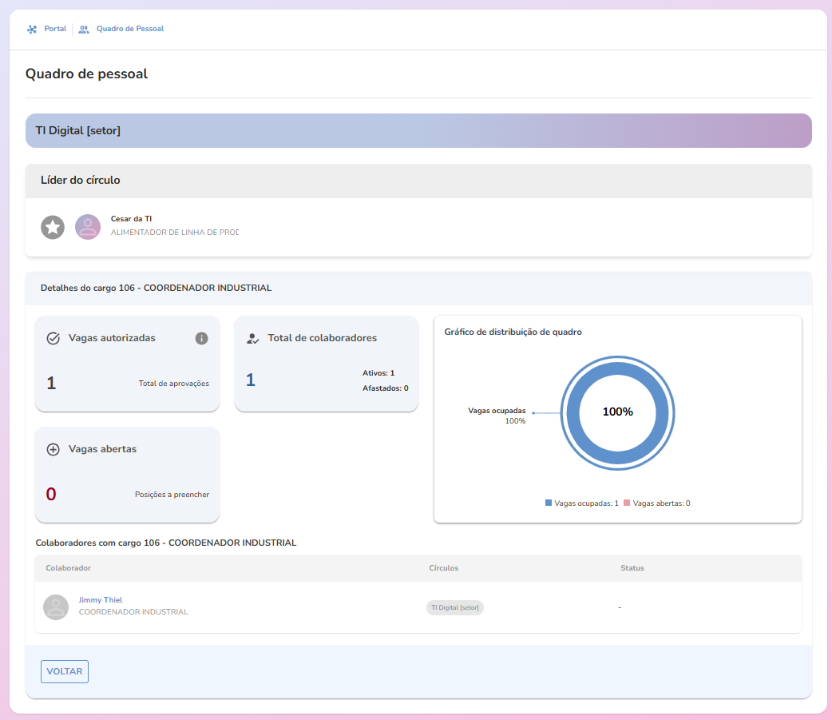Sort by the Colaborador column header
This screenshot has width=832, height=720.
pyautogui.click(x=69, y=568)
